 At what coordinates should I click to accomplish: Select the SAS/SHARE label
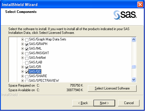(x=38, y=76)
